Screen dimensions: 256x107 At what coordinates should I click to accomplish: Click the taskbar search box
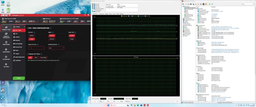(x=118, y=105)
